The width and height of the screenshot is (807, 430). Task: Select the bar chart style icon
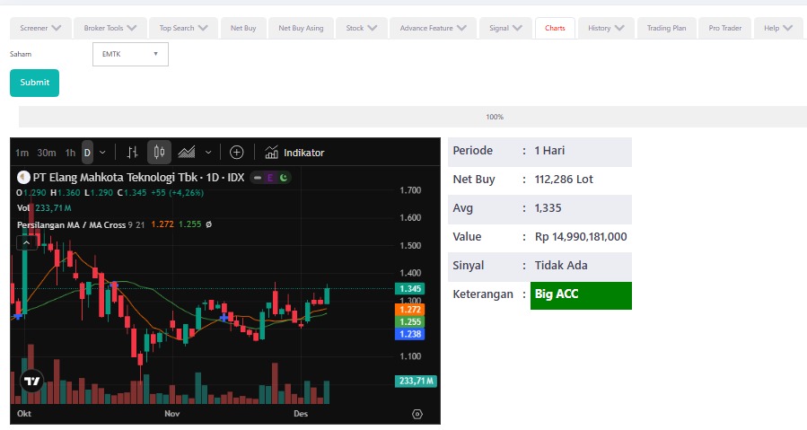133,153
